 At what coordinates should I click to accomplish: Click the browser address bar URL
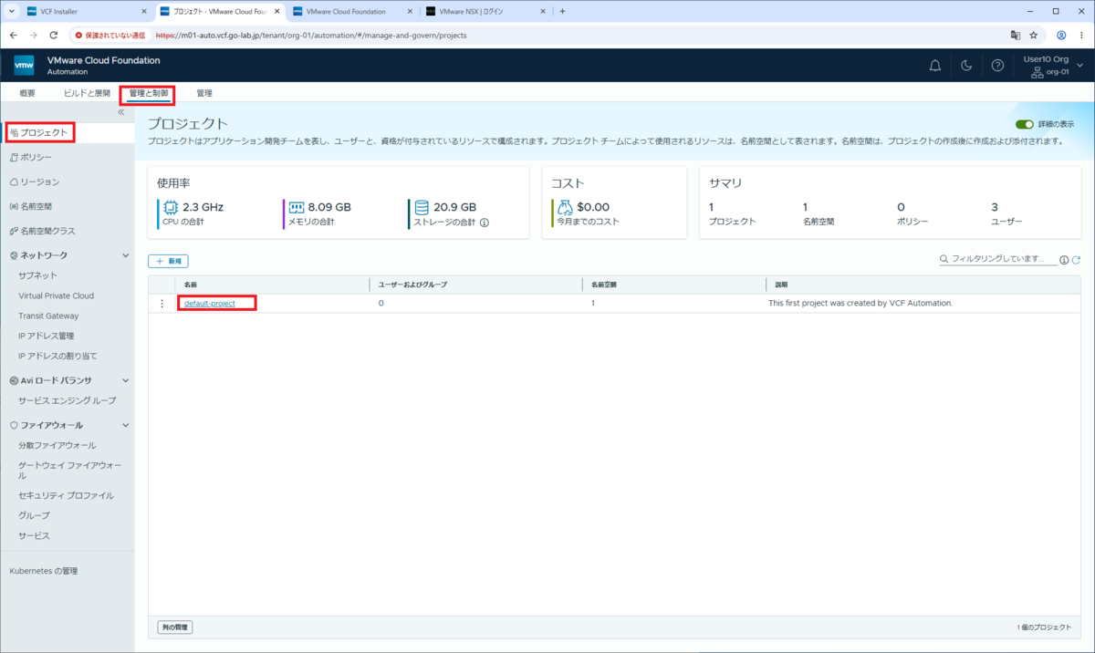pos(311,35)
